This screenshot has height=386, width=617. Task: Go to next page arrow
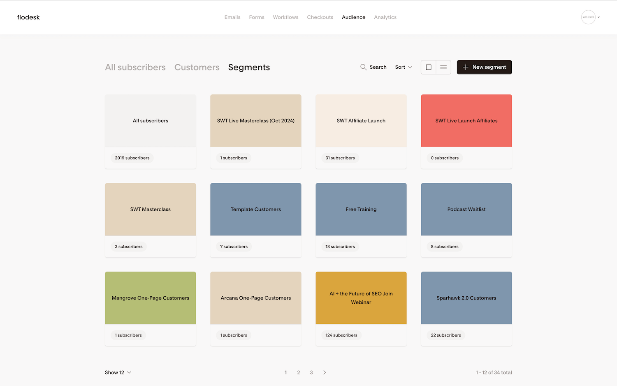click(x=325, y=372)
